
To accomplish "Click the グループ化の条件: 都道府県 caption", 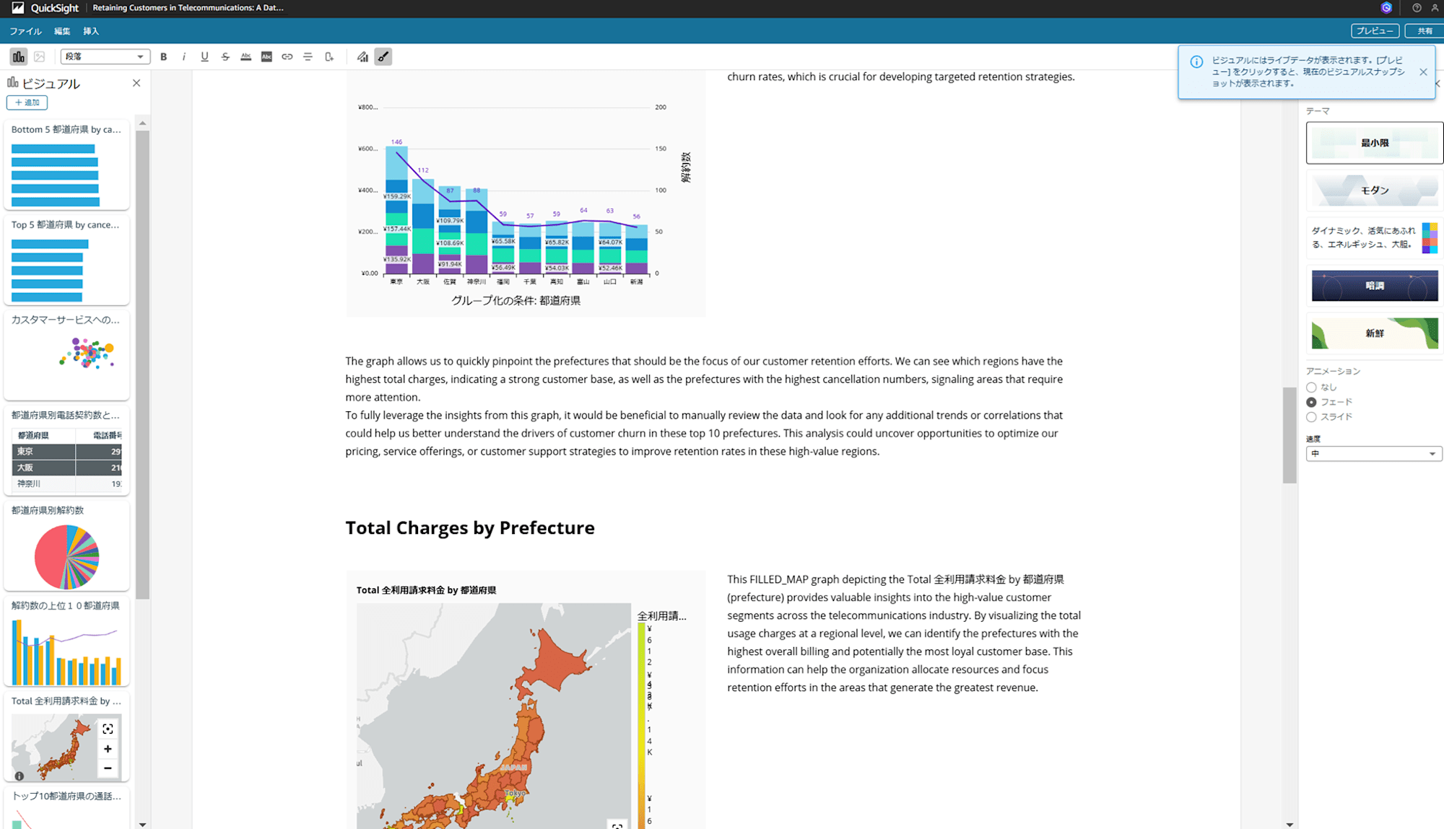I will point(516,301).
